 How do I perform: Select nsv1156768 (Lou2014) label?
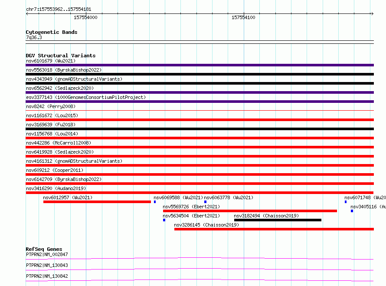(x=52, y=134)
